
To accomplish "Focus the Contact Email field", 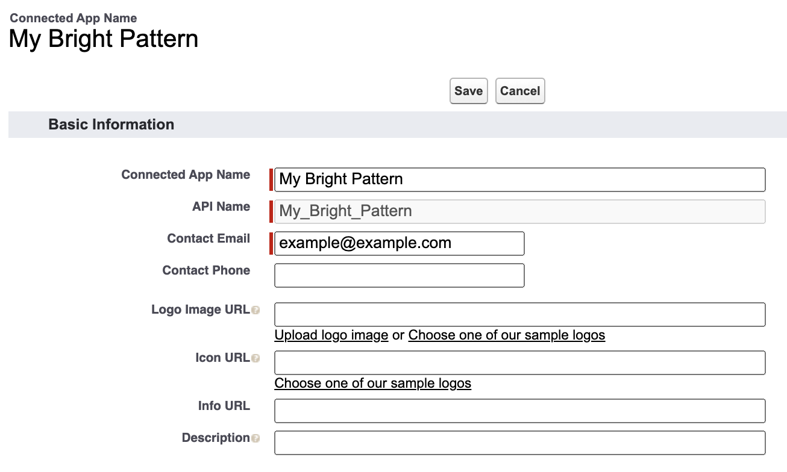I will click(400, 243).
